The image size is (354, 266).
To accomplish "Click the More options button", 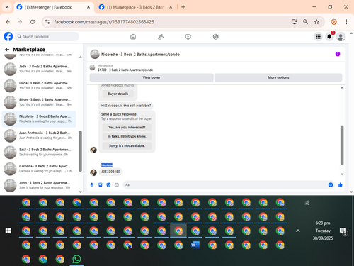I will point(278,77).
